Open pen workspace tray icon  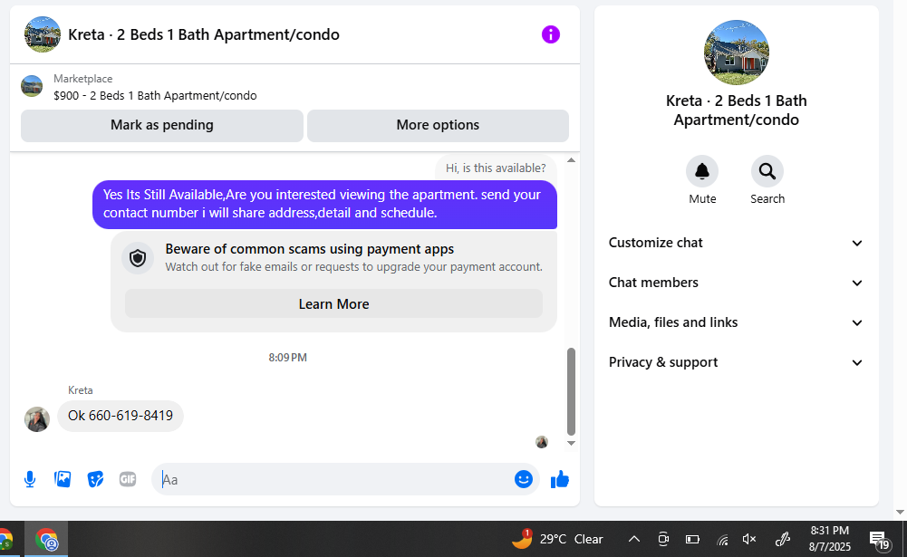(782, 539)
